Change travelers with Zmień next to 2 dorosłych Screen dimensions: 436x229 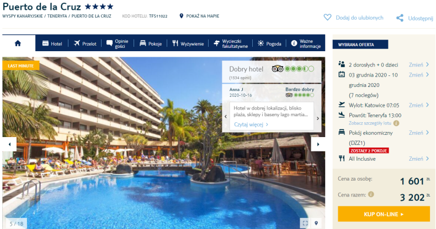(x=418, y=64)
